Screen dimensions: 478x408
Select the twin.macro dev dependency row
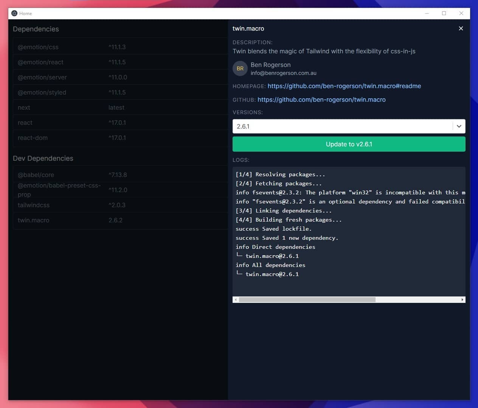coord(120,220)
